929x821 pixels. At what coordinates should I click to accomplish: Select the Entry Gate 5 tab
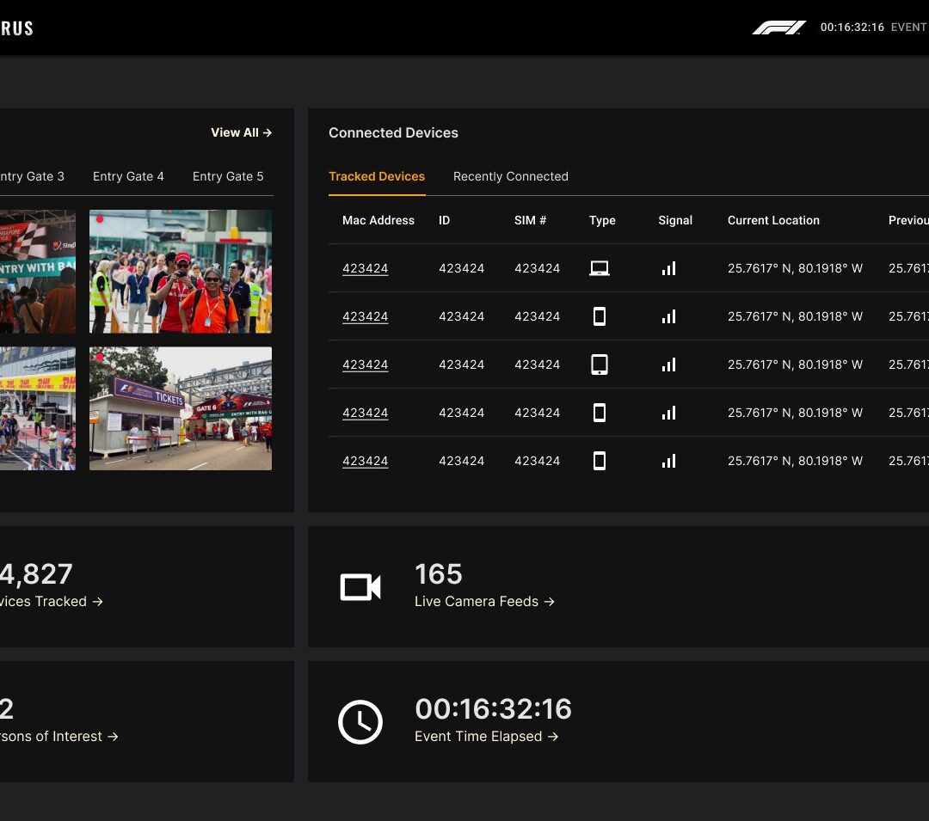click(228, 176)
